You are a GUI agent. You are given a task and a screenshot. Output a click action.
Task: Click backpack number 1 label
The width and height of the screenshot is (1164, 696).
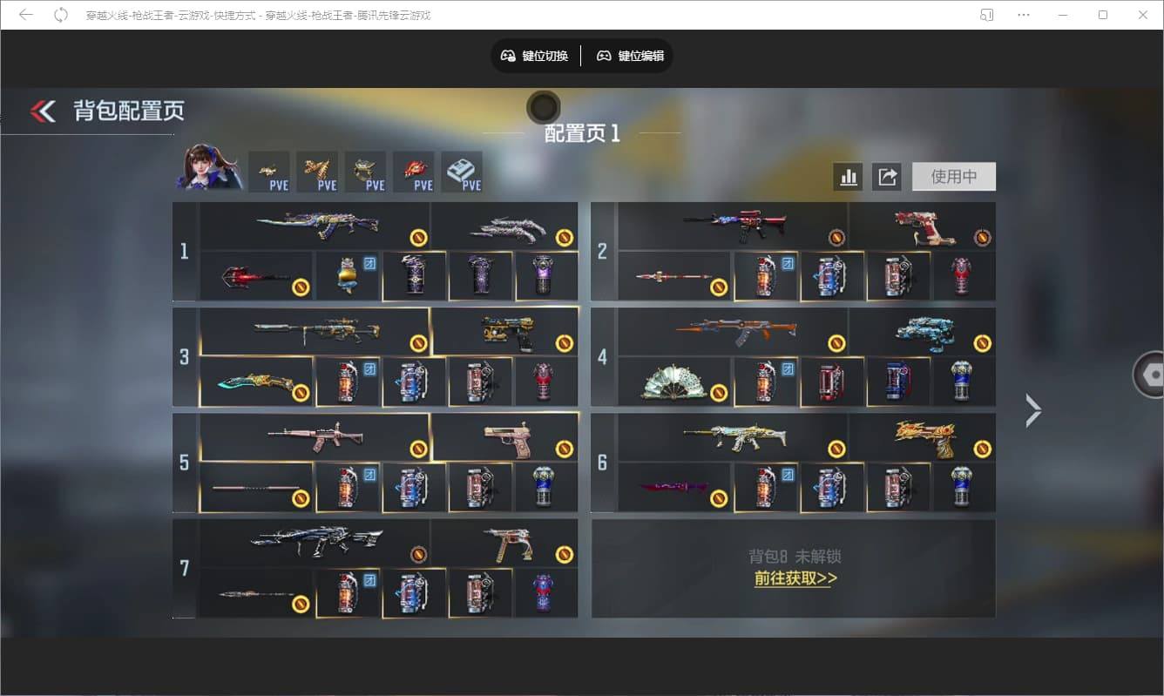[184, 252]
